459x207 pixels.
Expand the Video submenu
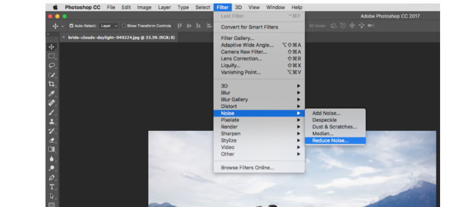[259, 147]
